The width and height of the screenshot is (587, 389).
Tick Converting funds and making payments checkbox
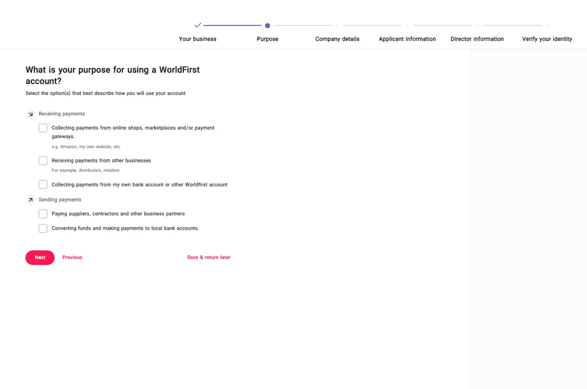coord(43,228)
